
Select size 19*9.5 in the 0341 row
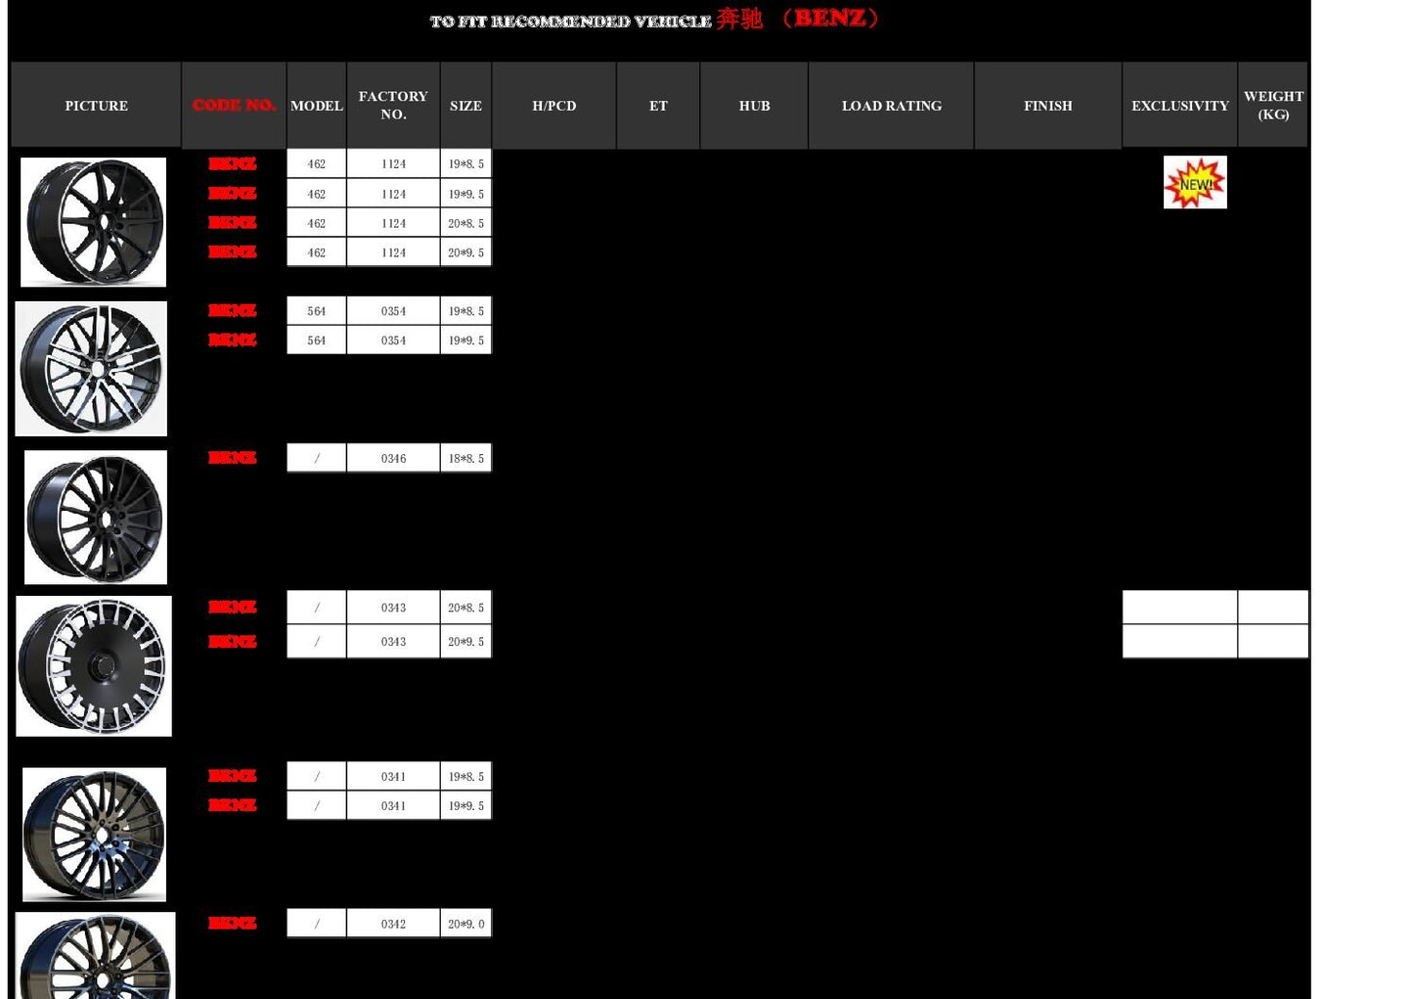coord(465,806)
